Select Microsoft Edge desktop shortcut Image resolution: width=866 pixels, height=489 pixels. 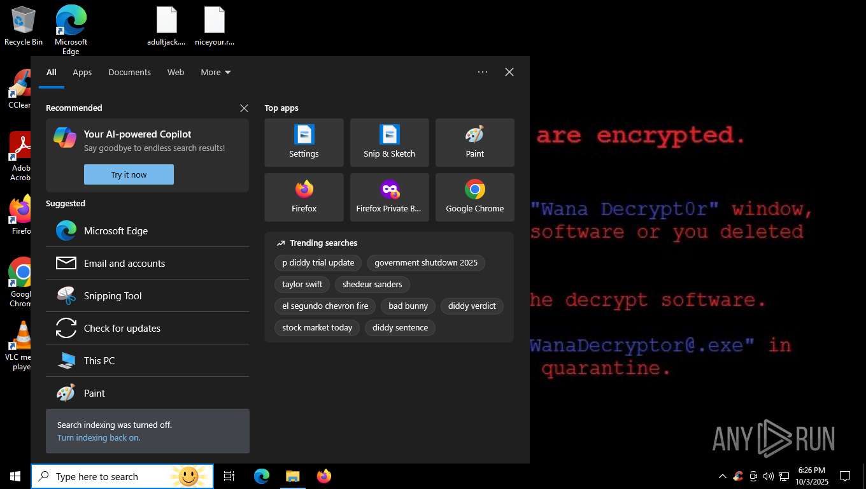71,29
